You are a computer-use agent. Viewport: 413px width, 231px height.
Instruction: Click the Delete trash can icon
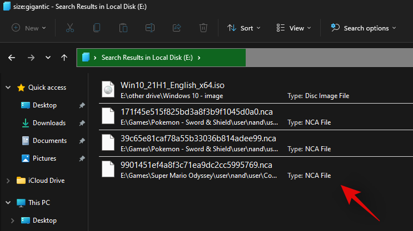point(203,28)
